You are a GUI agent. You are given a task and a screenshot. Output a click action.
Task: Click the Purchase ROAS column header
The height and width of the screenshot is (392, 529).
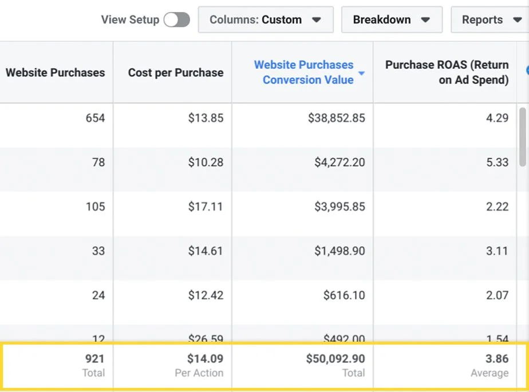coord(447,73)
